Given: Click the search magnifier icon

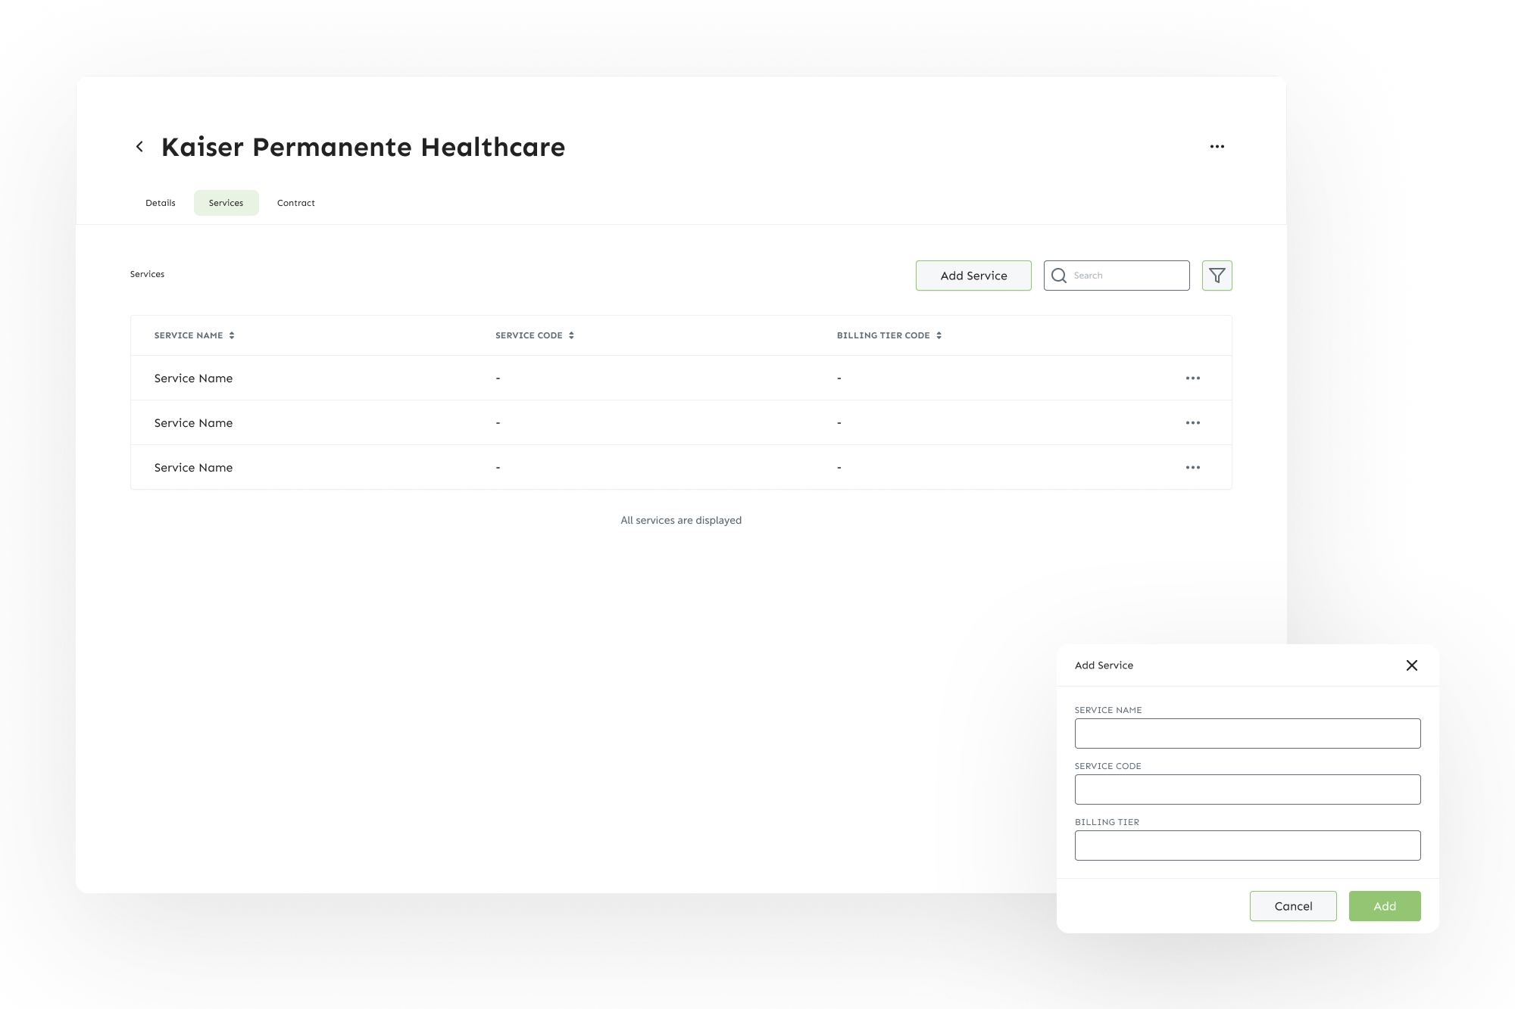Looking at the screenshot, I should [1059, 276].
